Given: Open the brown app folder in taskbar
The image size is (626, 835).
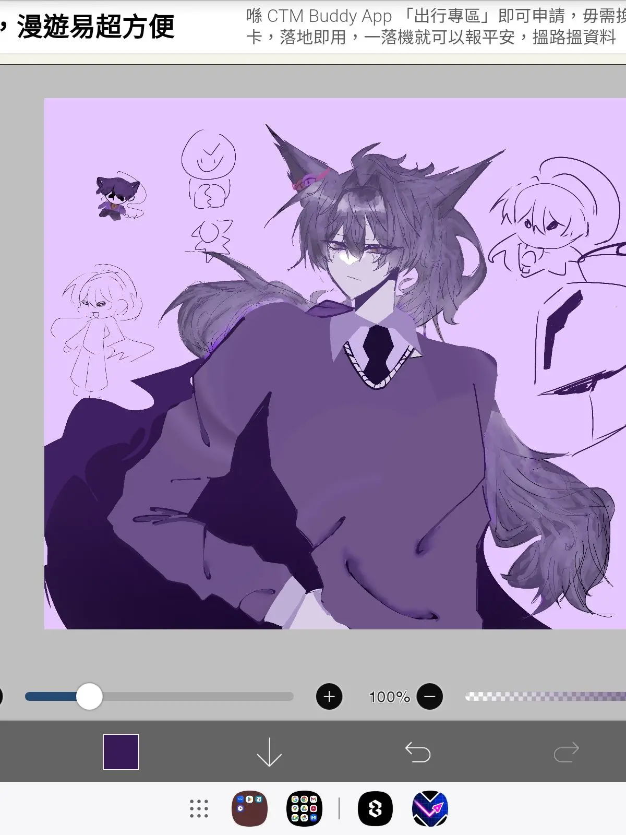Looking at the screenshot, I should [249, 809].
